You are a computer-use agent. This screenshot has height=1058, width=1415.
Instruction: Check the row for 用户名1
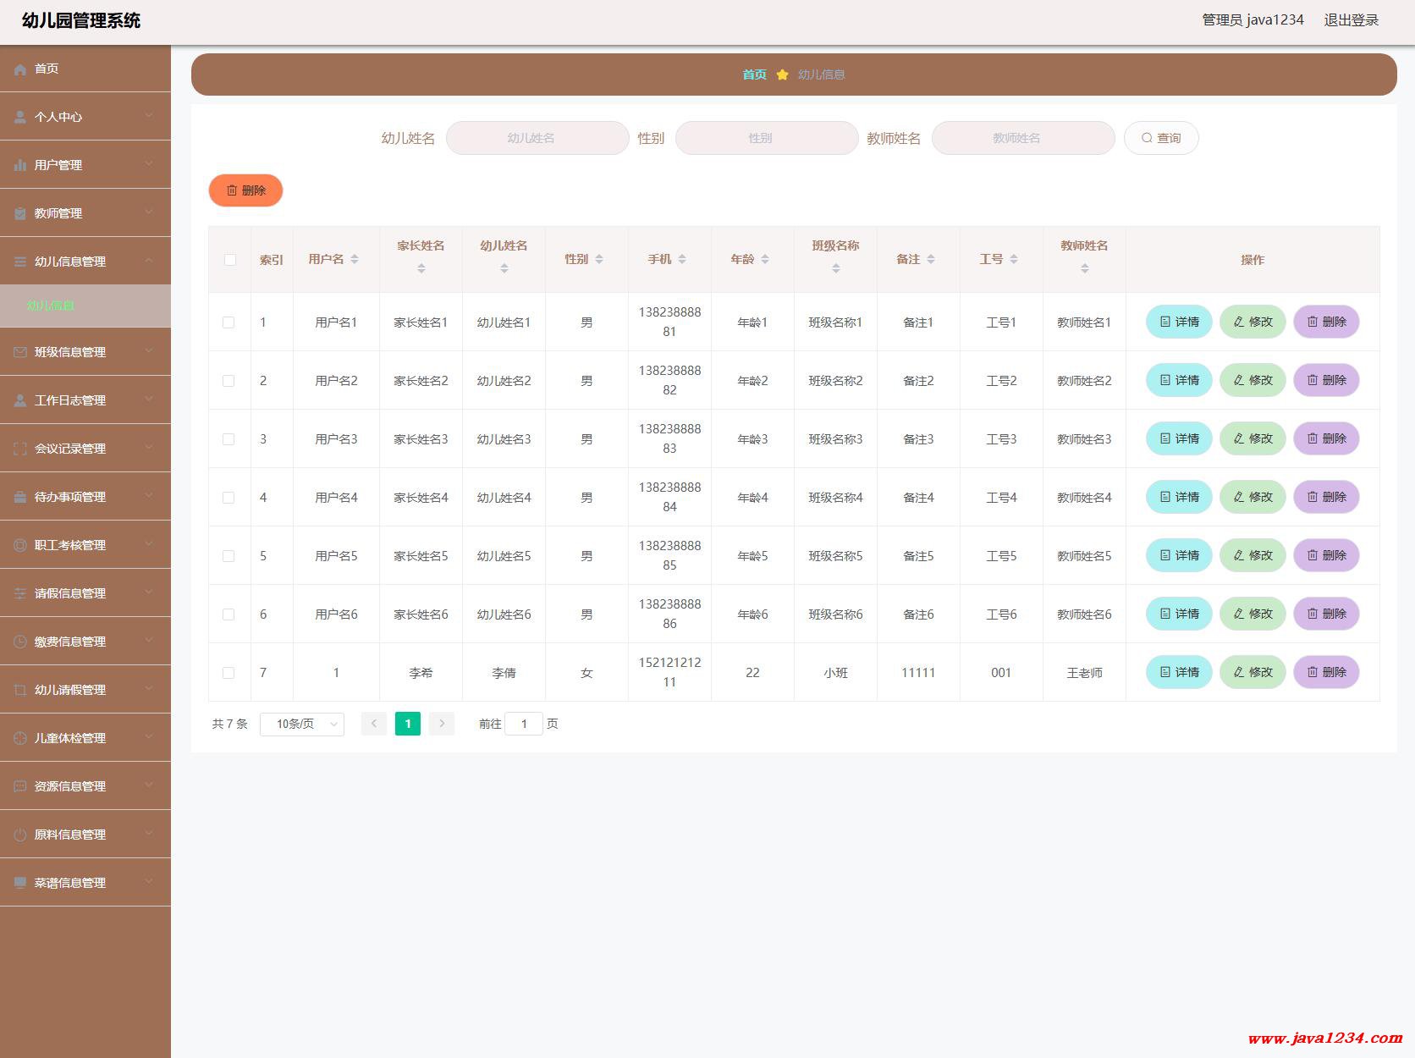click(x=228, y=322)
